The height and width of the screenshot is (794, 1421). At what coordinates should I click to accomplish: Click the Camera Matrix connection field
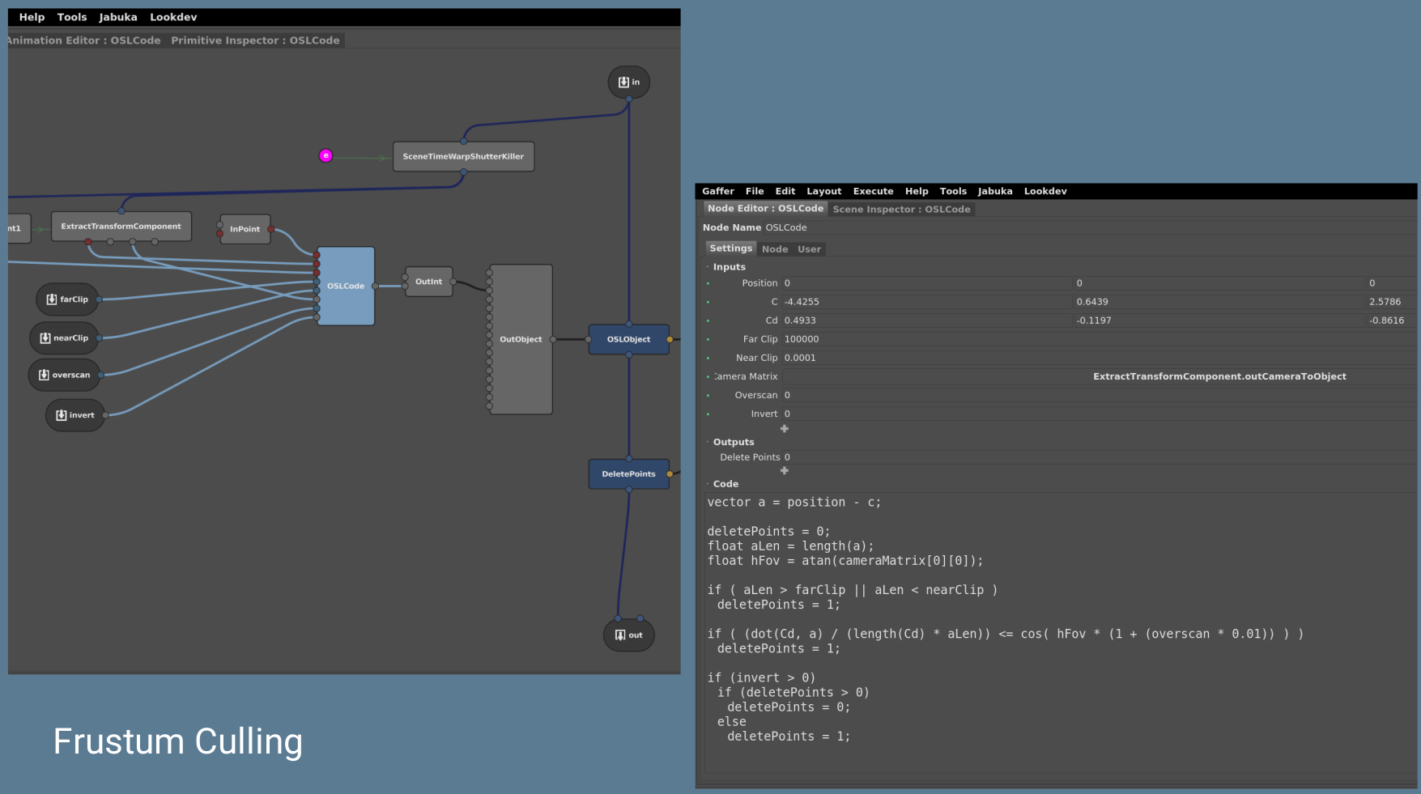click(x=1099, y=376)
